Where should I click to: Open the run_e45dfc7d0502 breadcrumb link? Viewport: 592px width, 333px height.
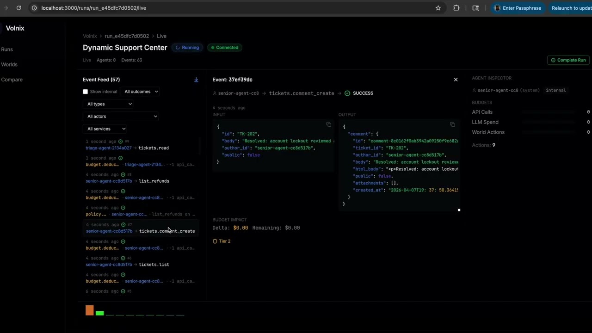pos(127,36)
